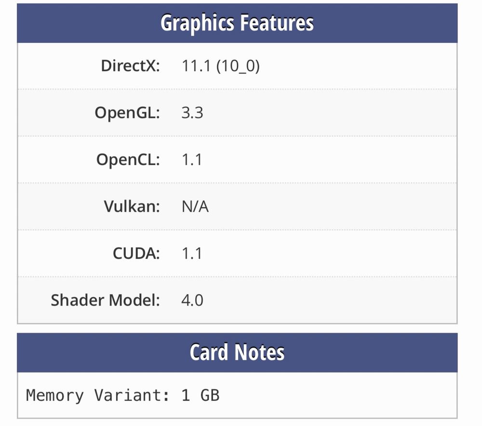The image size is (482, 426).
Task: Select the OpenGL label
Action: pos(127,113)
